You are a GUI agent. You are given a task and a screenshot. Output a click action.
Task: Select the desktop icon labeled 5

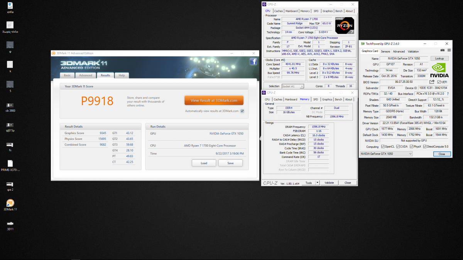[x=10, y=87]
